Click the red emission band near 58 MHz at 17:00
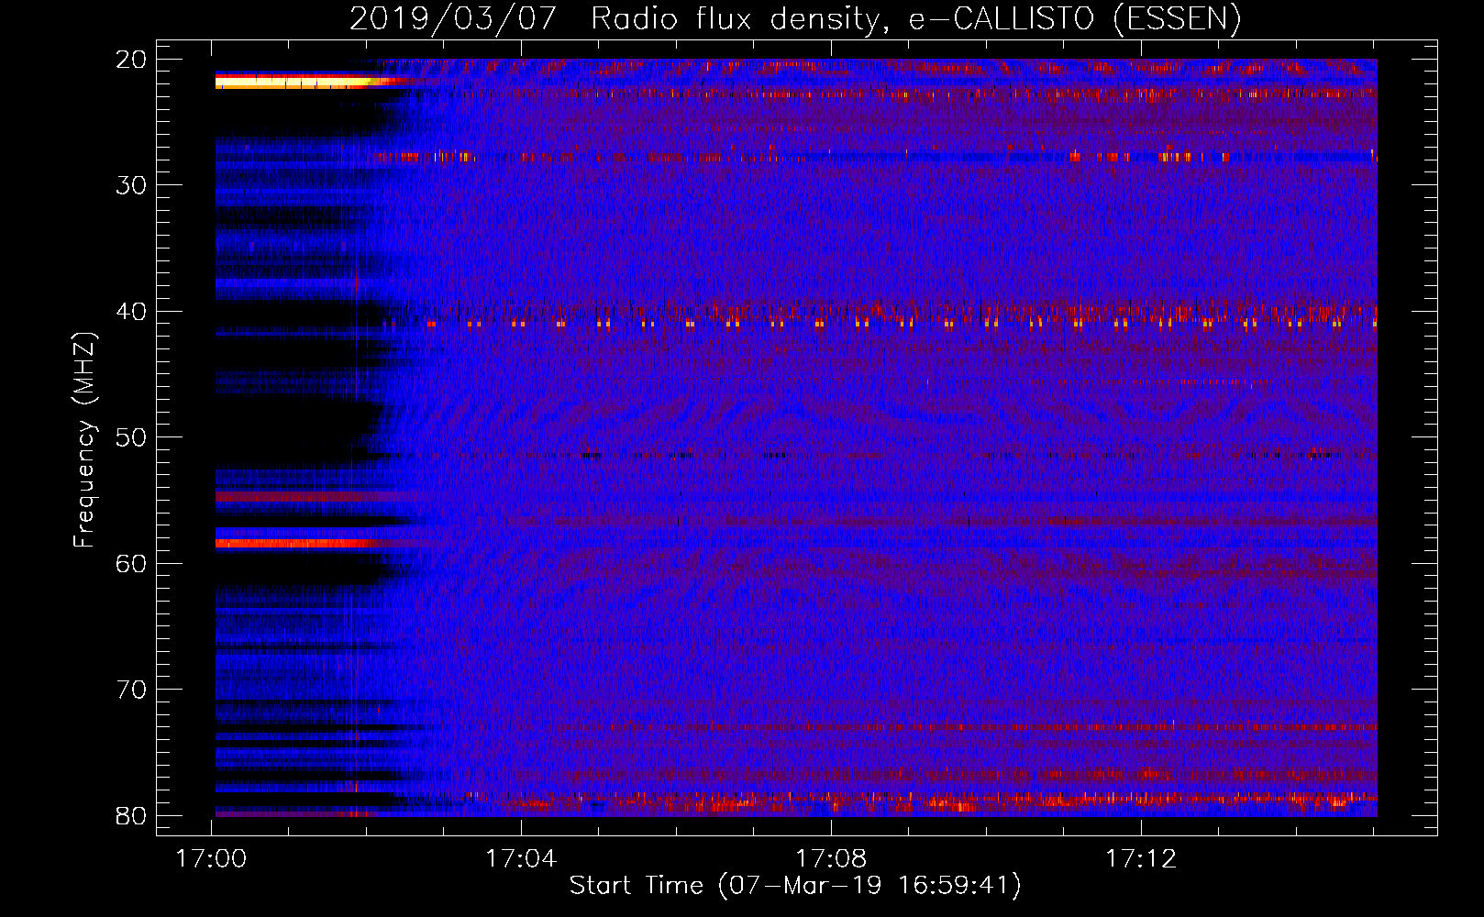1484x917 pixels. [295, 543]
